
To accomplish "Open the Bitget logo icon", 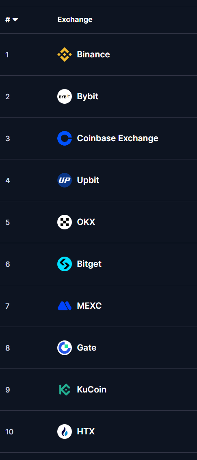I will (x=65, y=264).
